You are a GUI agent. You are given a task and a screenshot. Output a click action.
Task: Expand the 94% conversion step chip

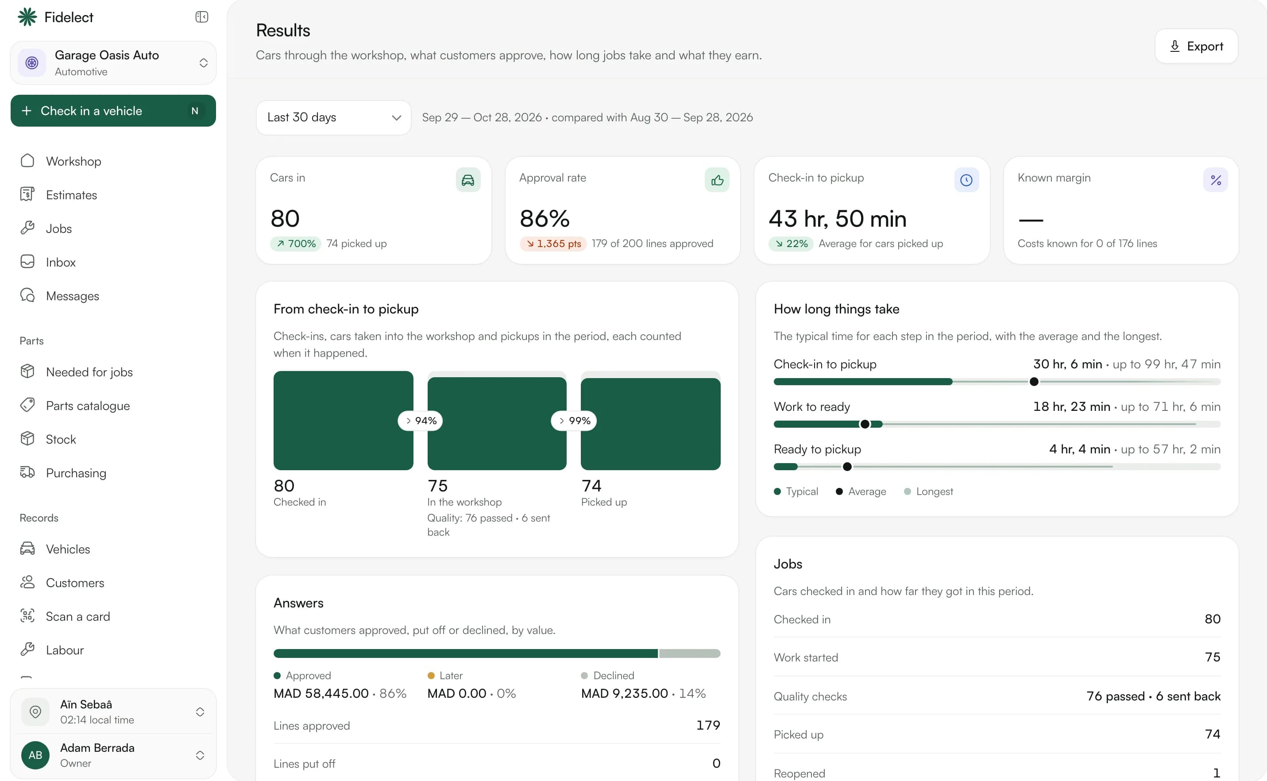tap(421, 421)
